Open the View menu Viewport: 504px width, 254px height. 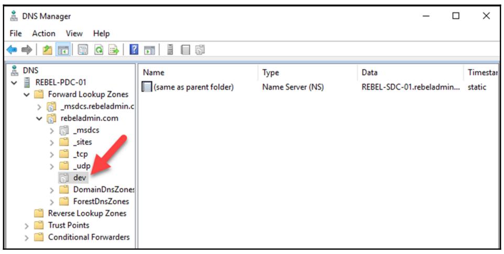74,33
